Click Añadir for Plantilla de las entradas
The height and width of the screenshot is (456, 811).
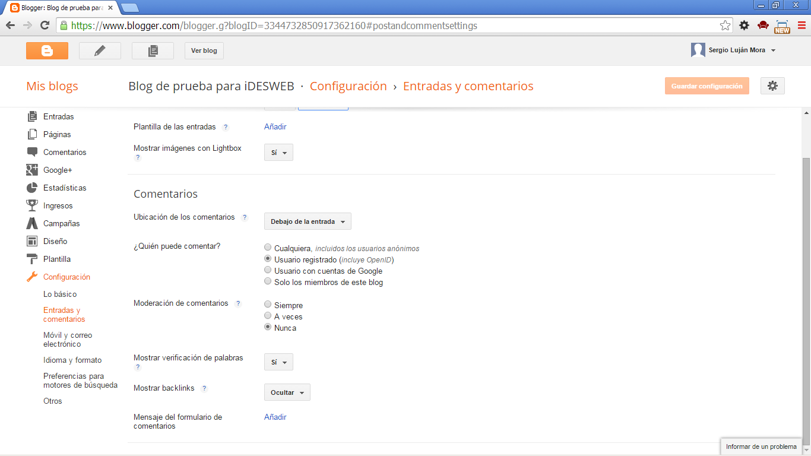click(275, 126)
